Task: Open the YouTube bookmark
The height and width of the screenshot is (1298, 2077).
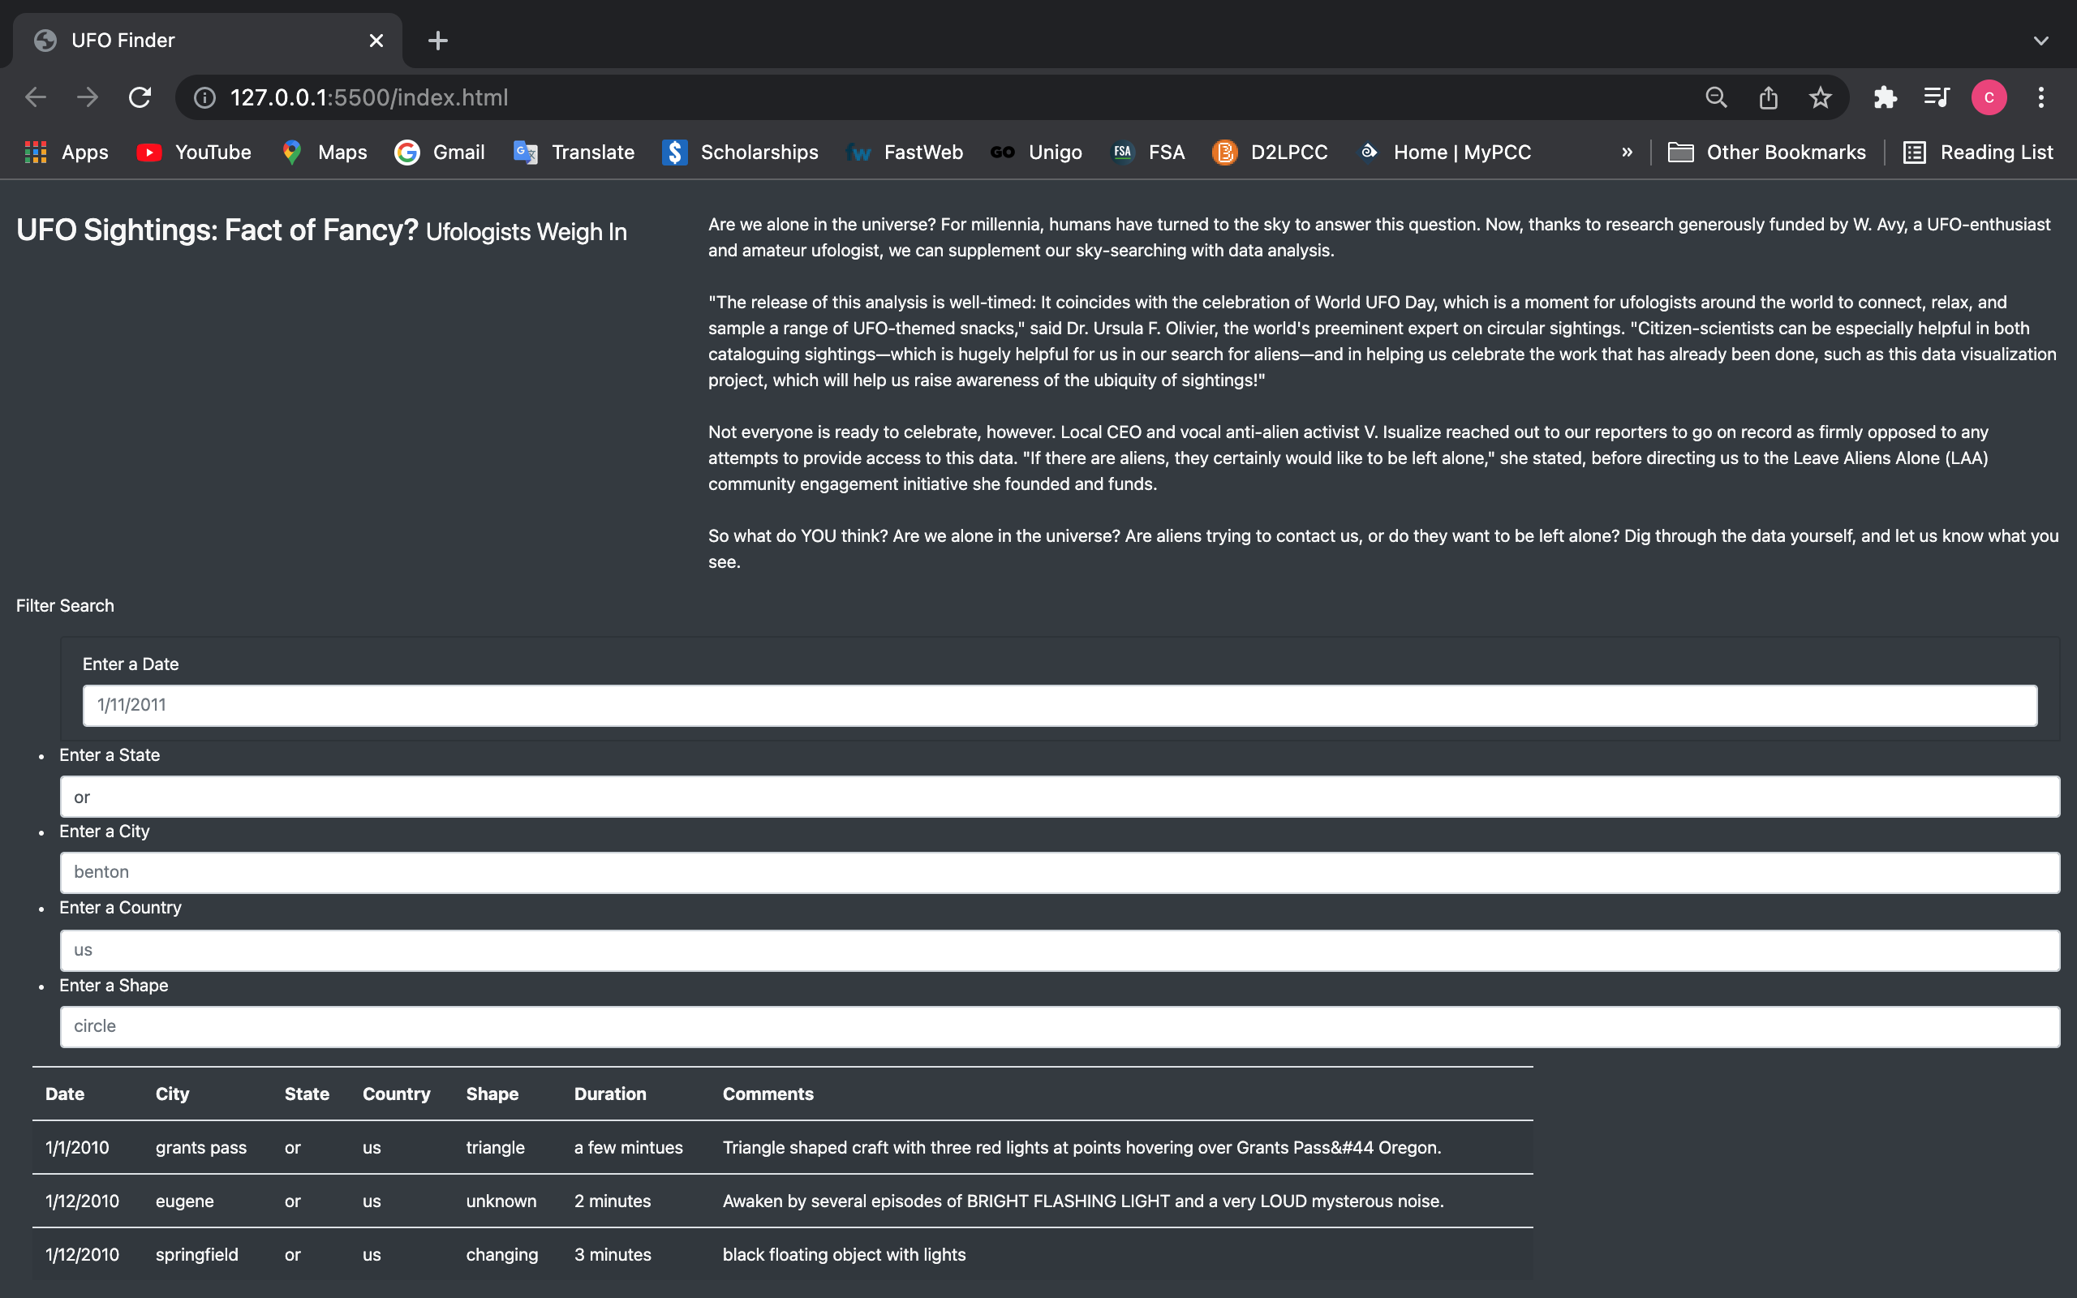Action: pos(194,152)
